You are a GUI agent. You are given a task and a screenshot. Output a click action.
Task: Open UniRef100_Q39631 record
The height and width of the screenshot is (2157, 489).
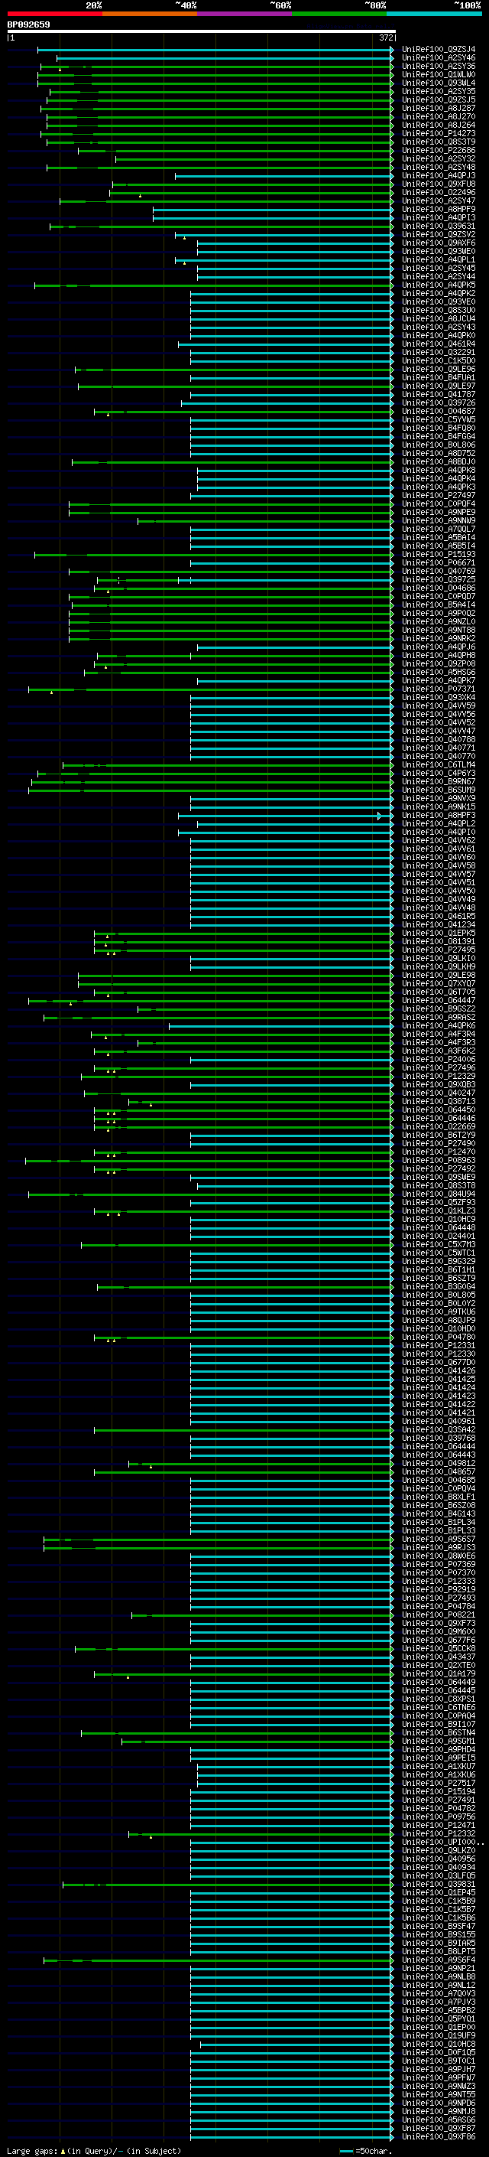click(438, 226)
